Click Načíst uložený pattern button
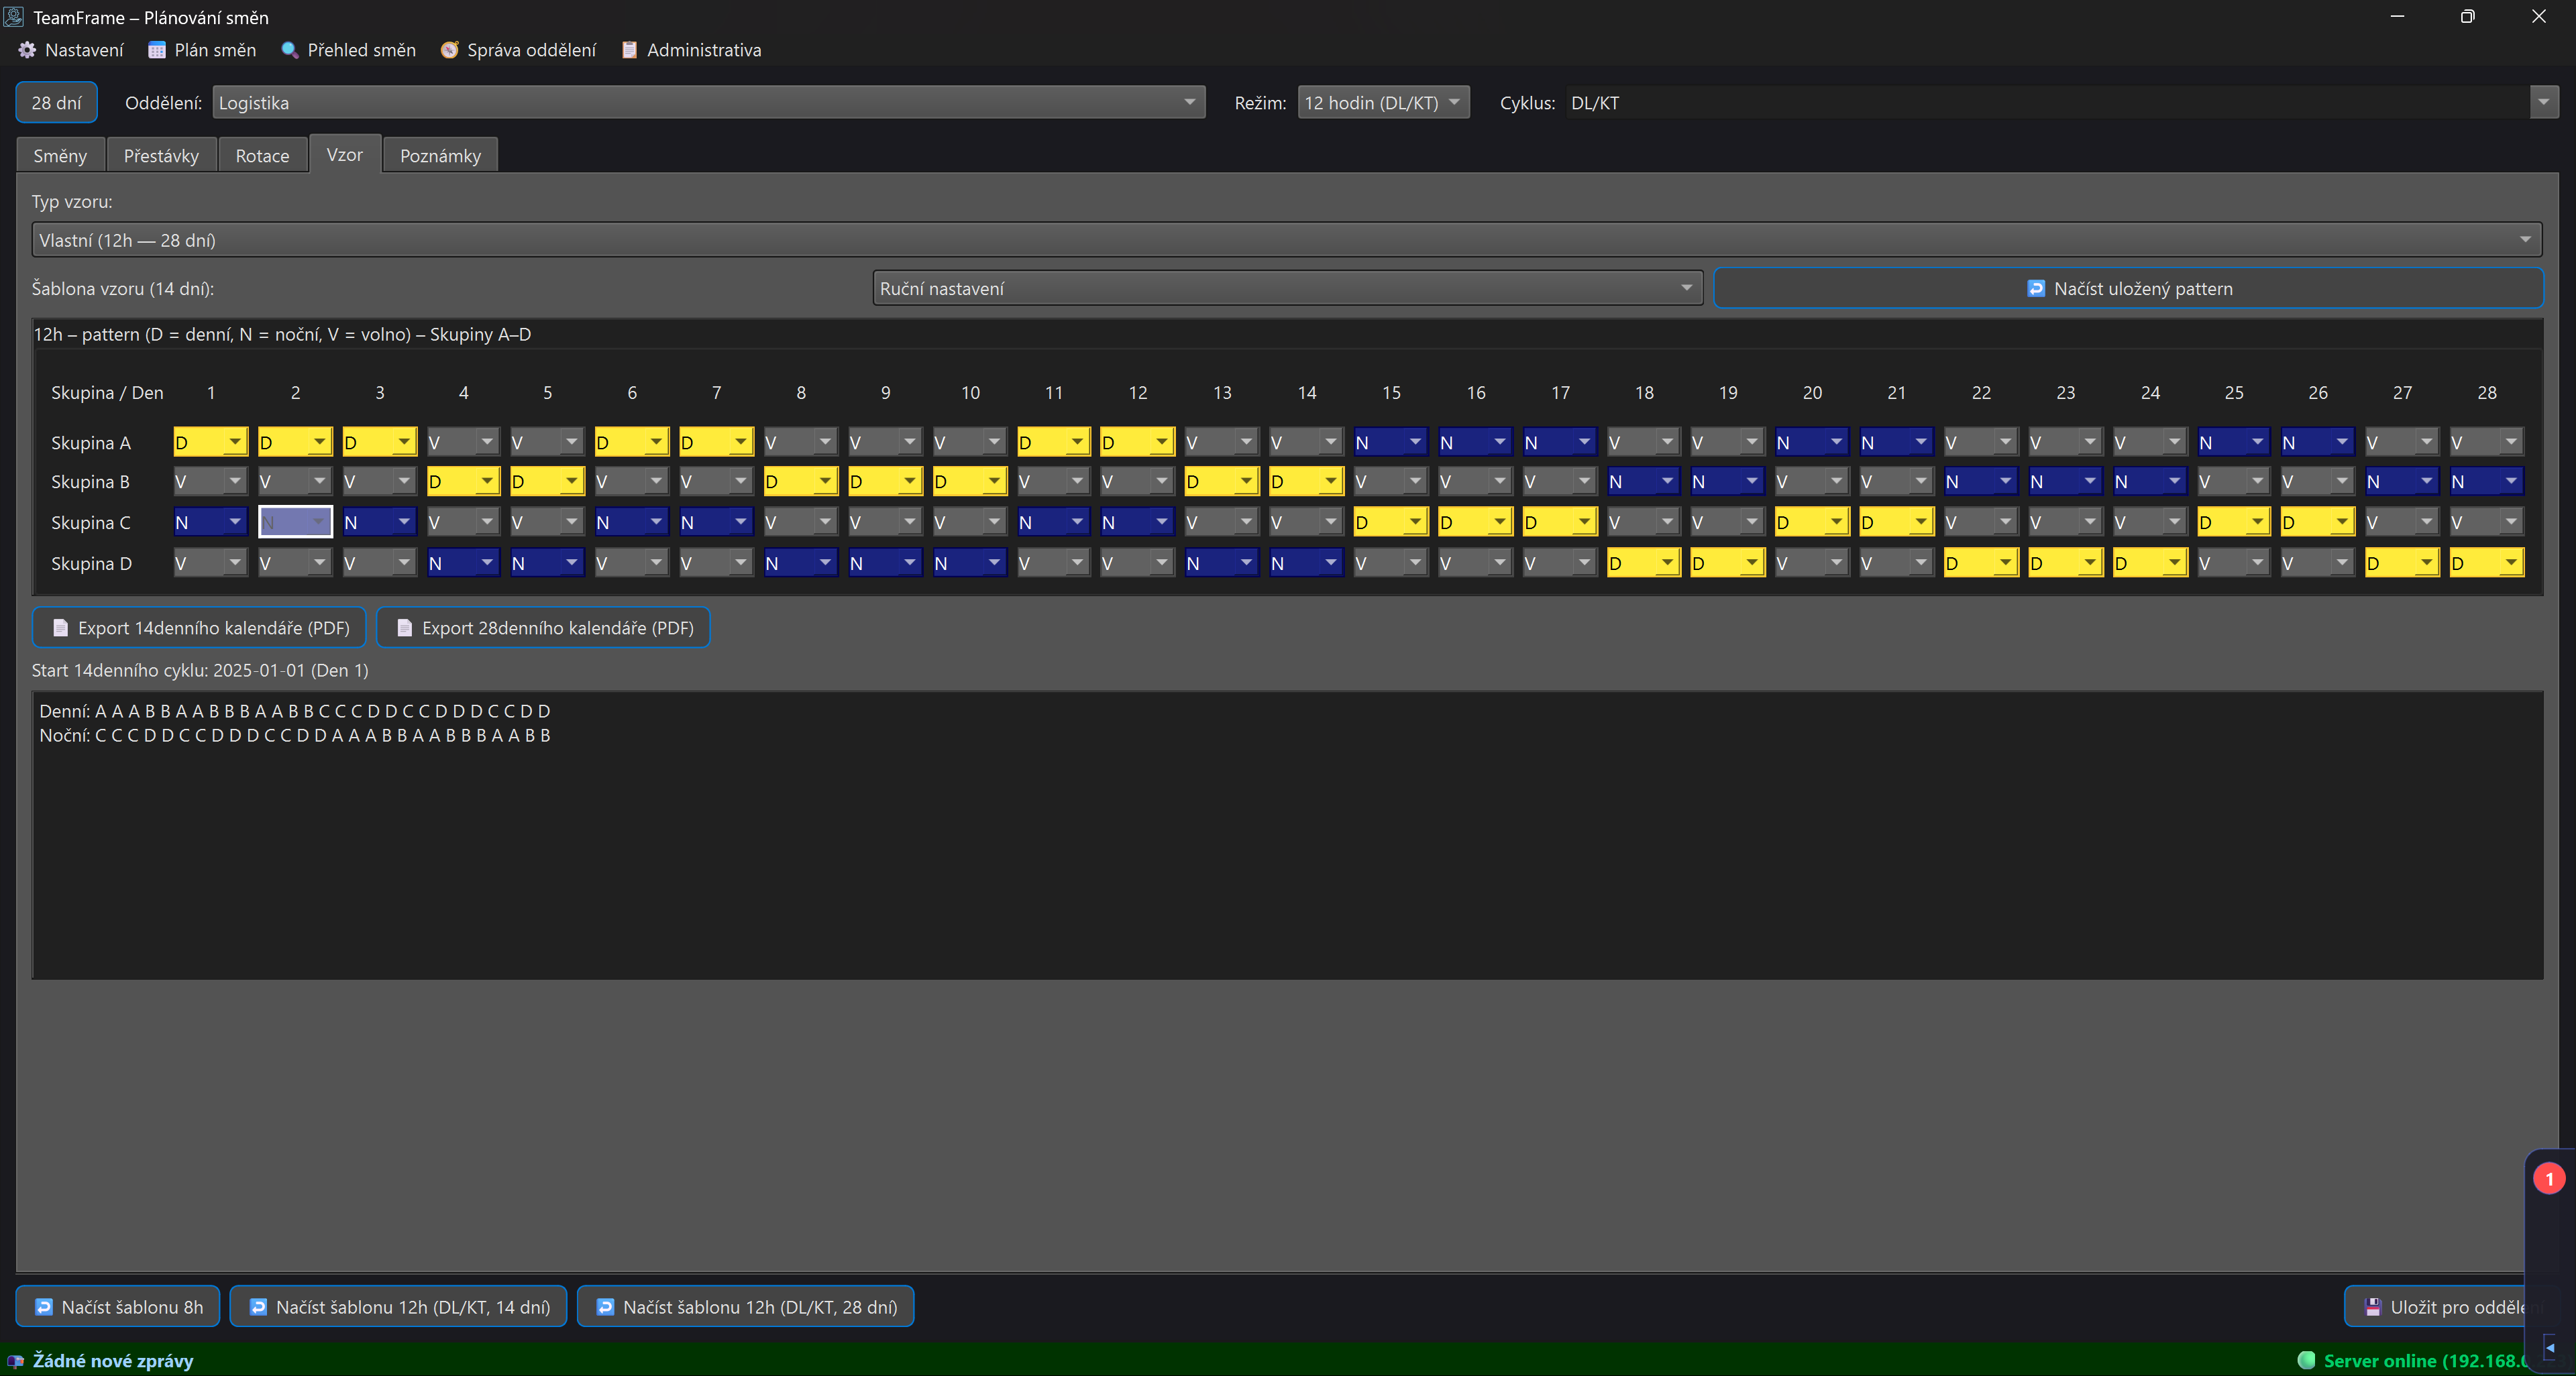Screen dimensions: 2576x1376 (2128, 289)
